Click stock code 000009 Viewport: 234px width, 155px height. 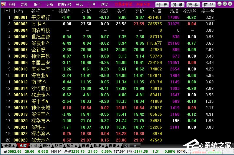pos(21,63)
